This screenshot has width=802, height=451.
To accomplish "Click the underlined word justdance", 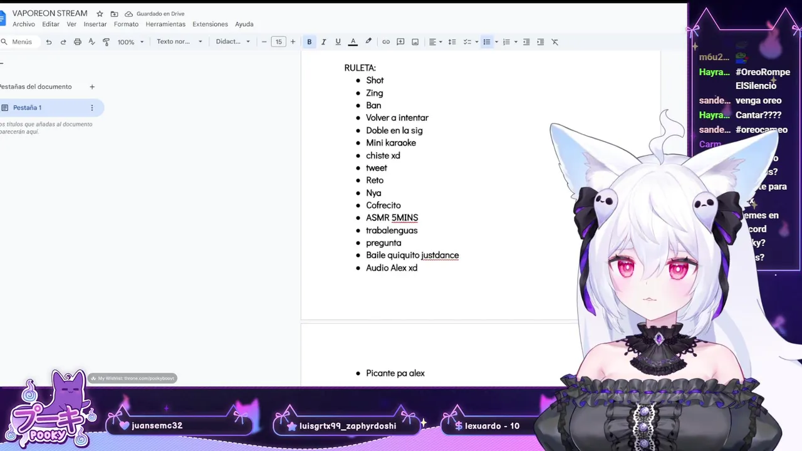I will (440, 256).
